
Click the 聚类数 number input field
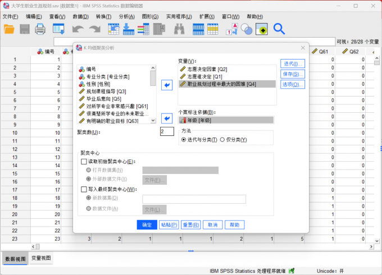(x=167, y=131)
